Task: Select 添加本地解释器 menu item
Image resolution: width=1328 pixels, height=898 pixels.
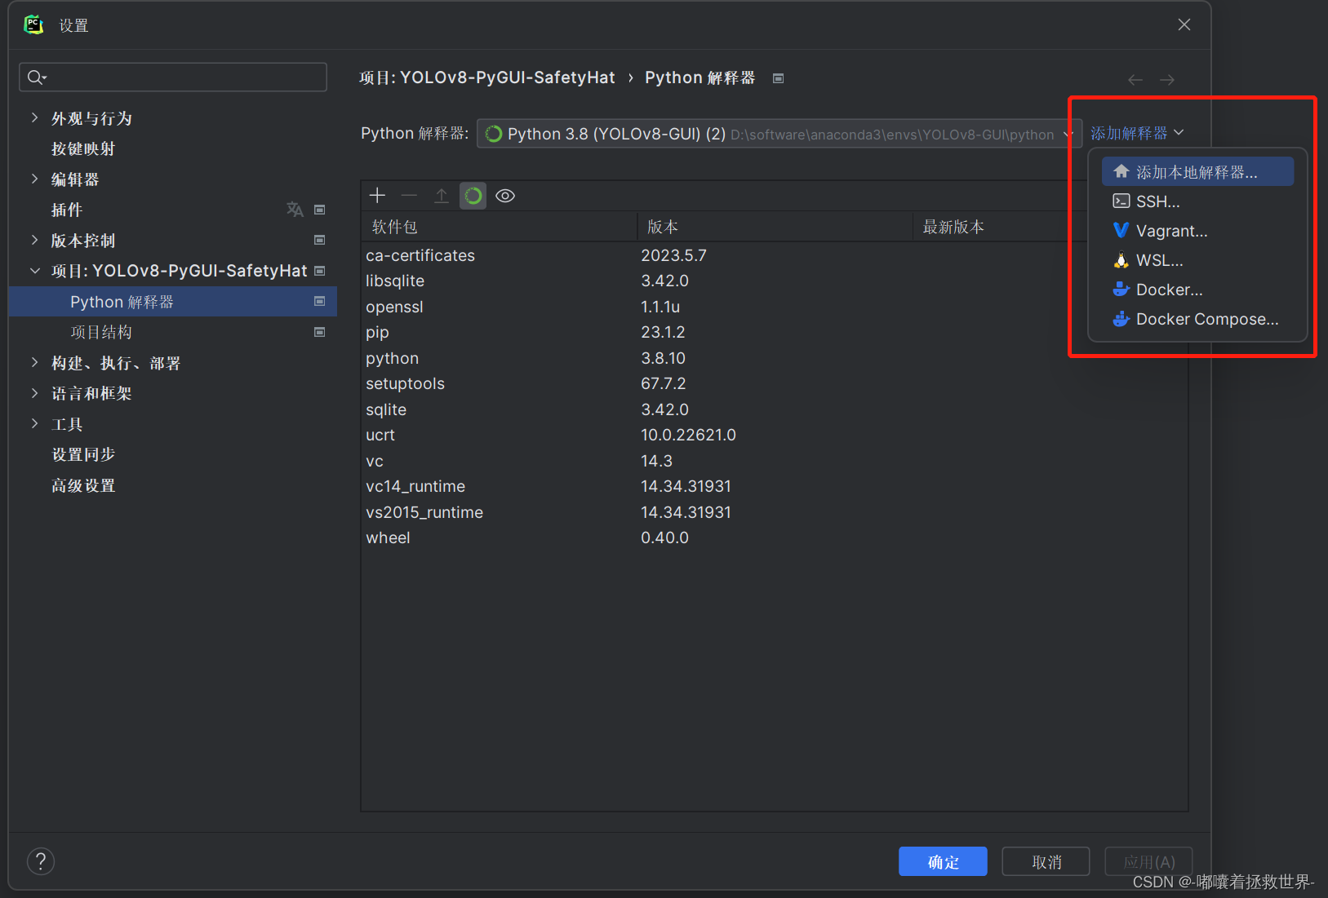Action: (x=1197, y=171)
